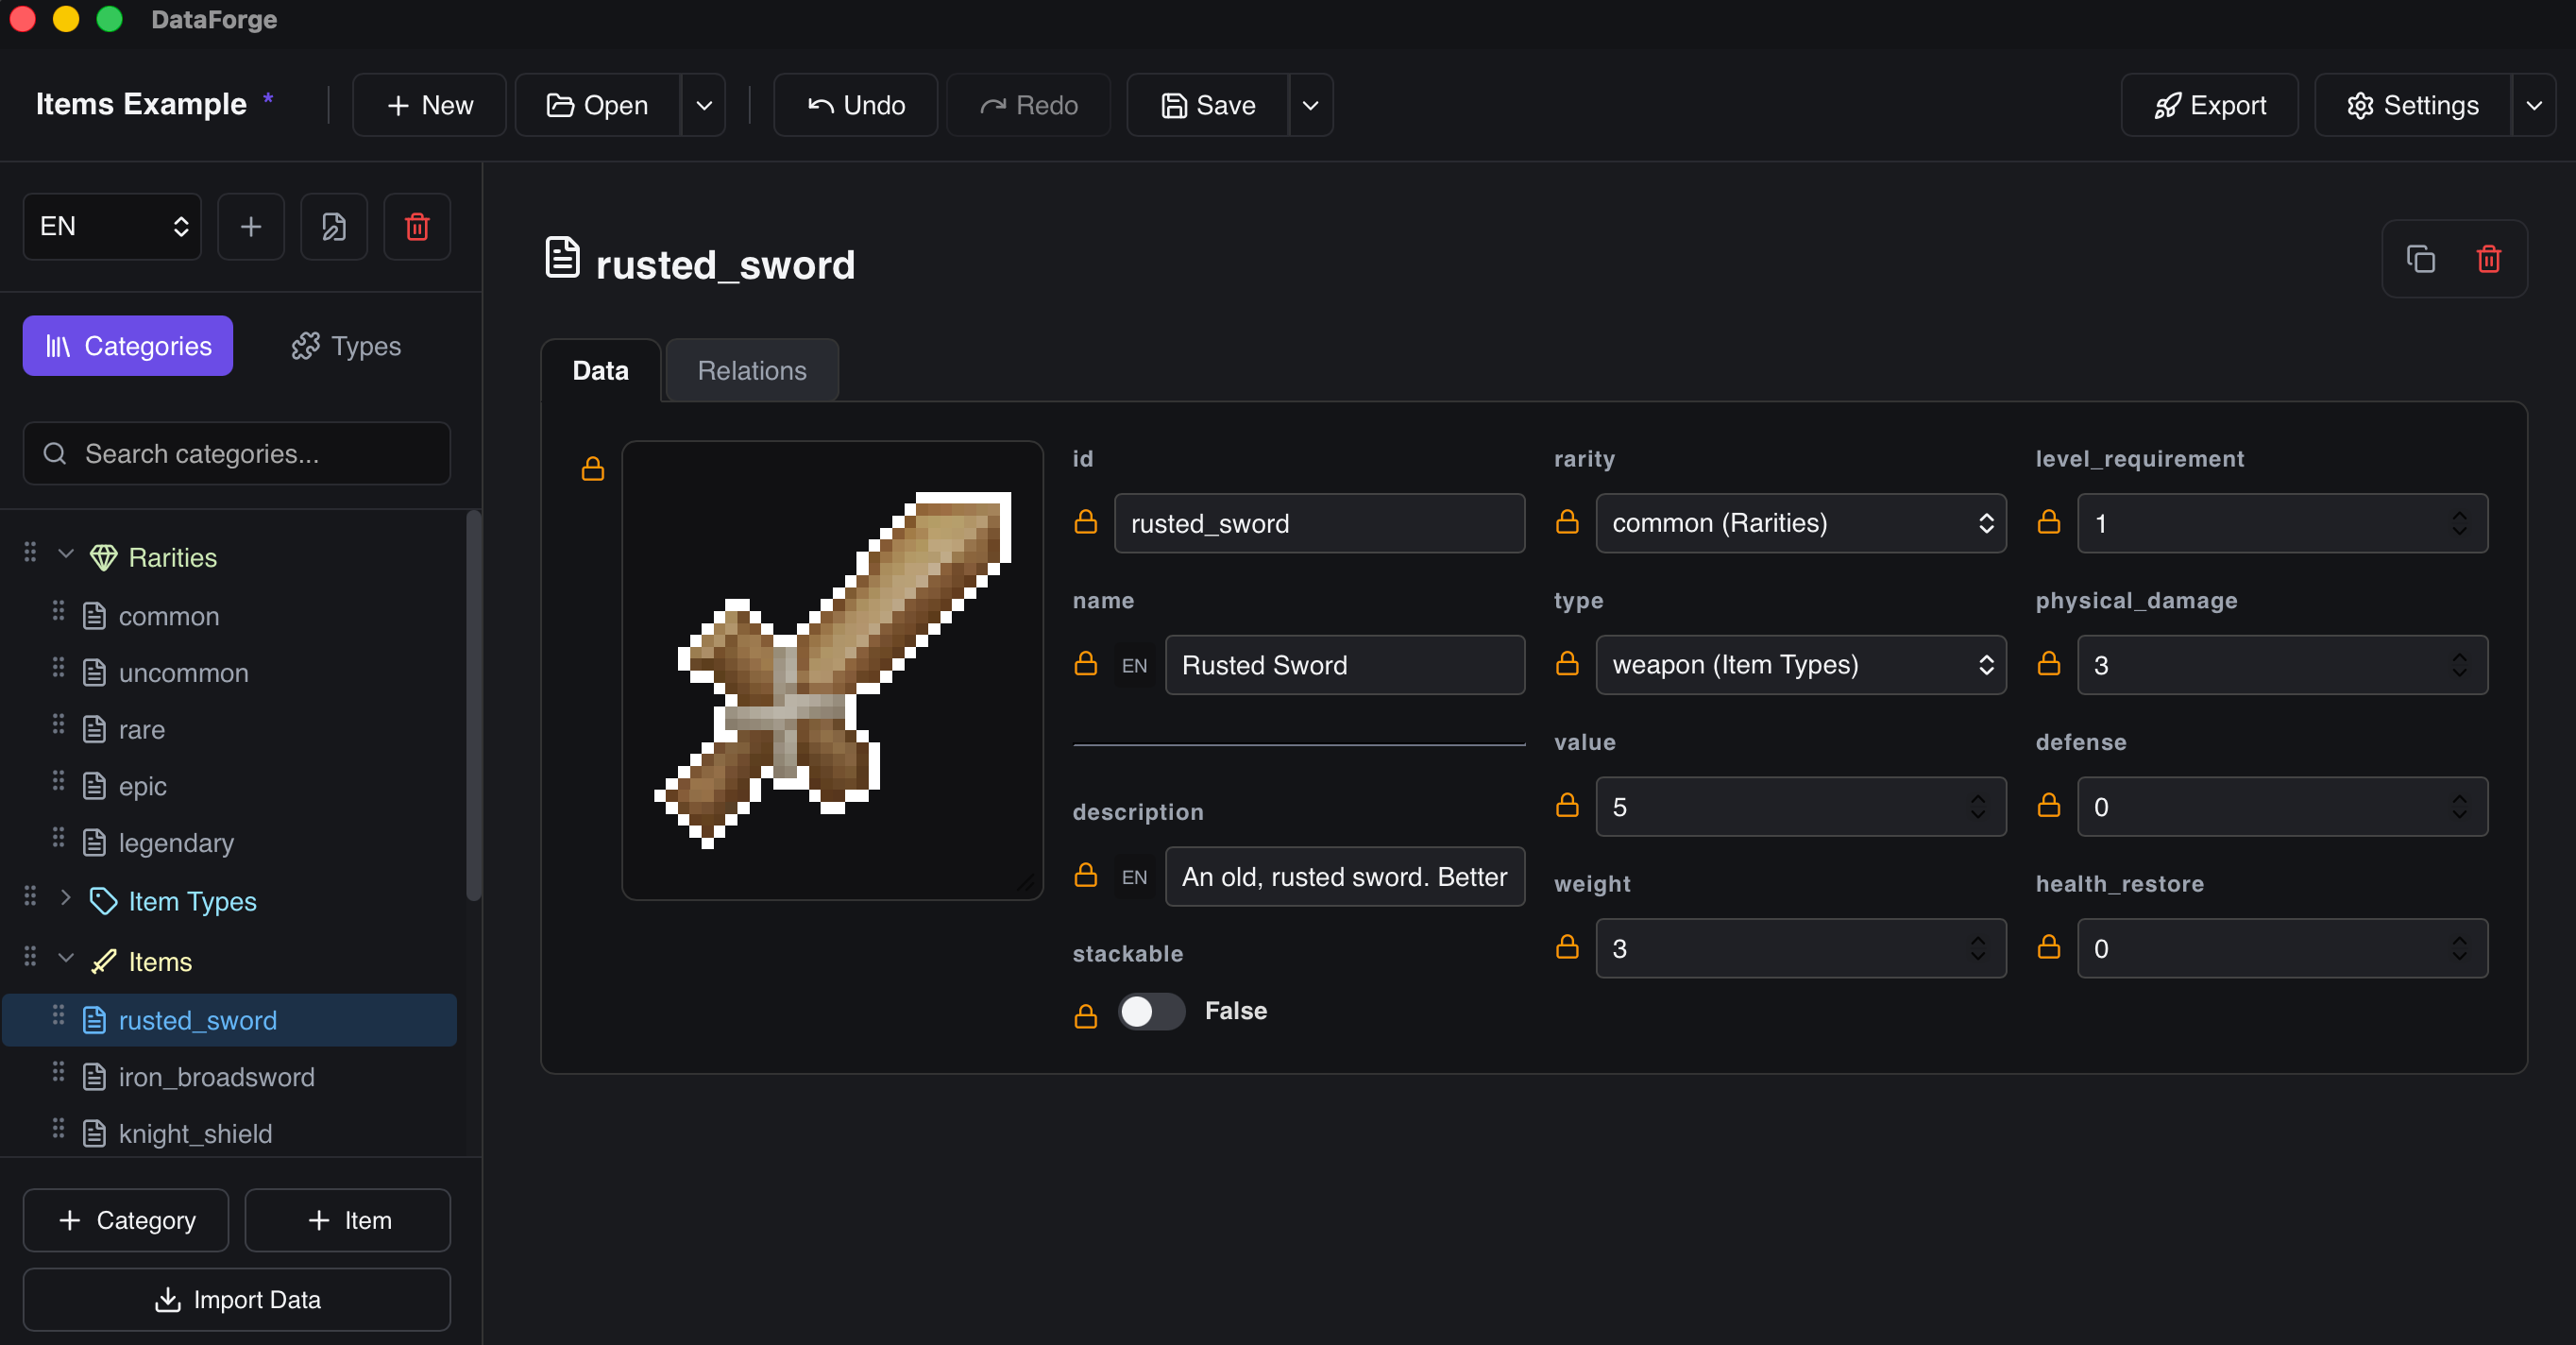Click the edit file icon in sidebar header

pos(334,227)
